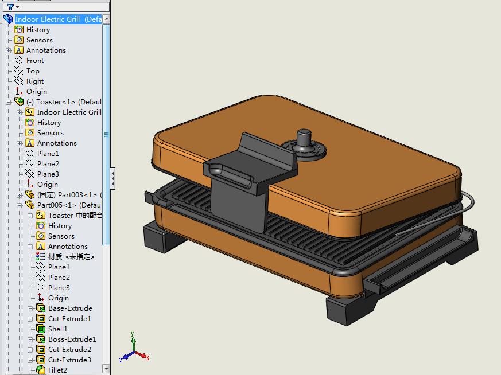Image resolution: width=501 pixels, height=375 pixels.
Task: Select the Front plane icon
Action: click(x=19, y=60)
